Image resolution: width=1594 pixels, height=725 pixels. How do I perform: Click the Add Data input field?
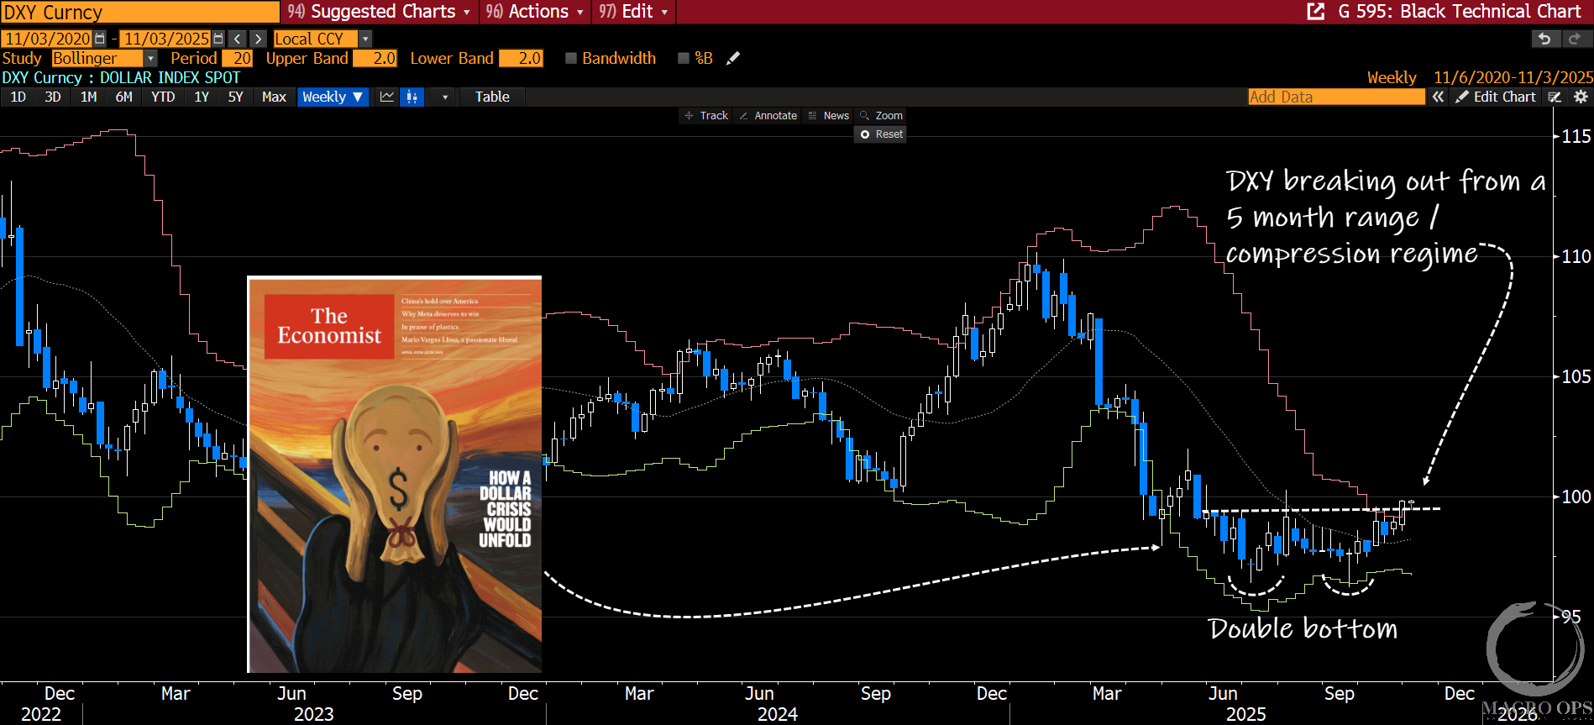click(x=1335, y=97)
